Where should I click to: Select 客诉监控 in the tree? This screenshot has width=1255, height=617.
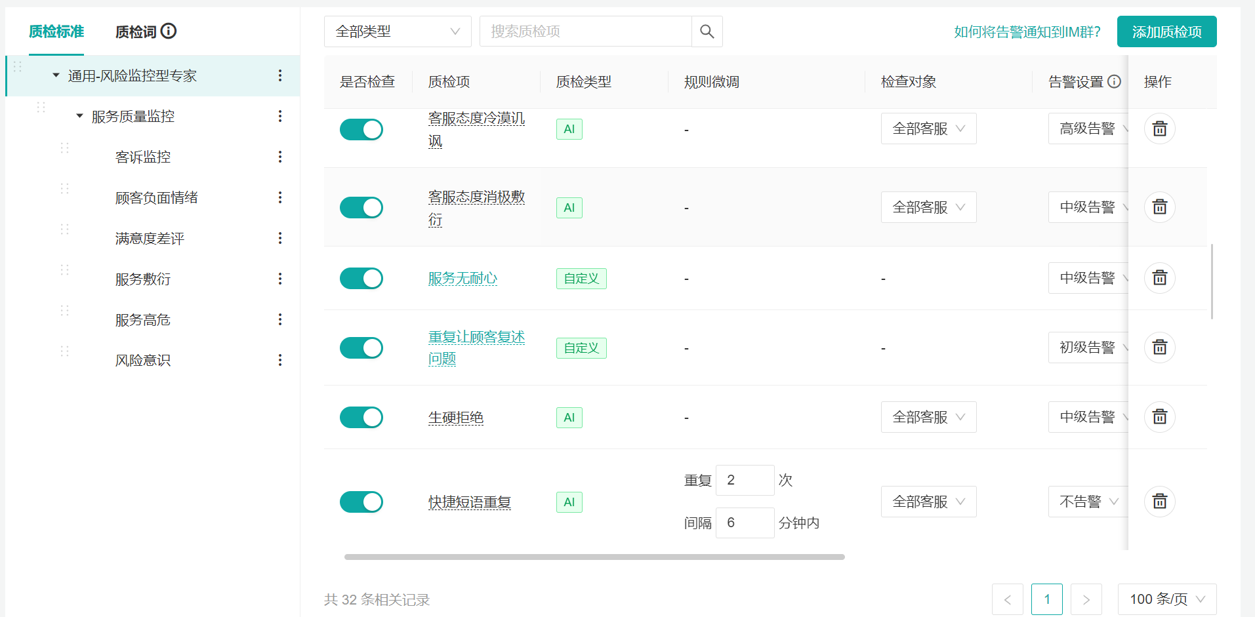[143, 157]
